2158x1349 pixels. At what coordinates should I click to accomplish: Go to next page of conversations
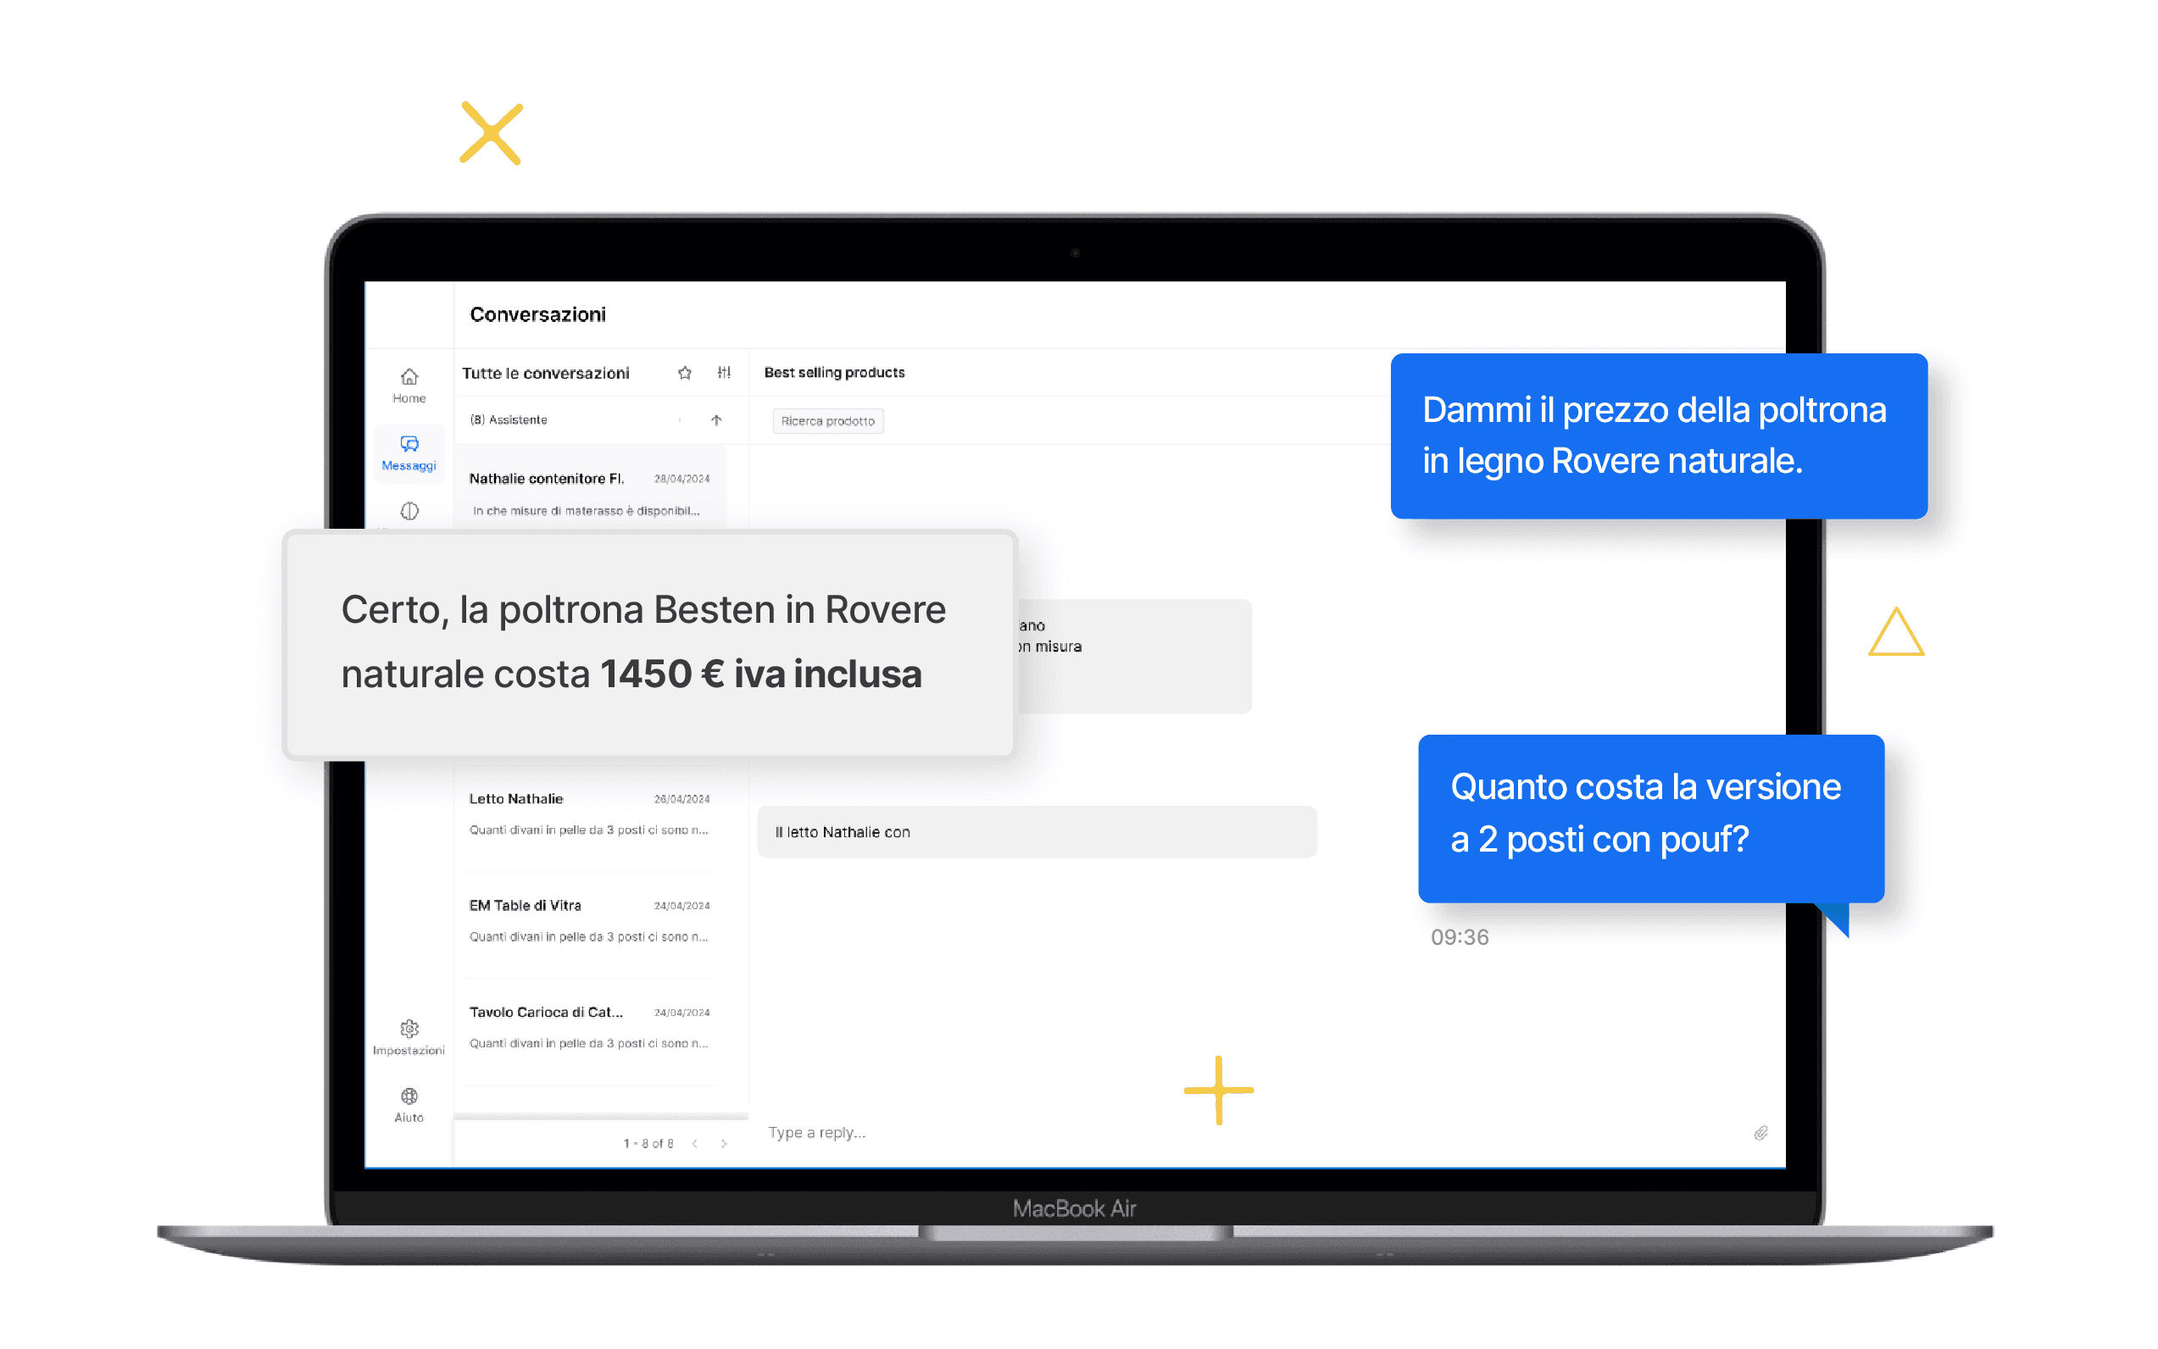pos(724,1144)
